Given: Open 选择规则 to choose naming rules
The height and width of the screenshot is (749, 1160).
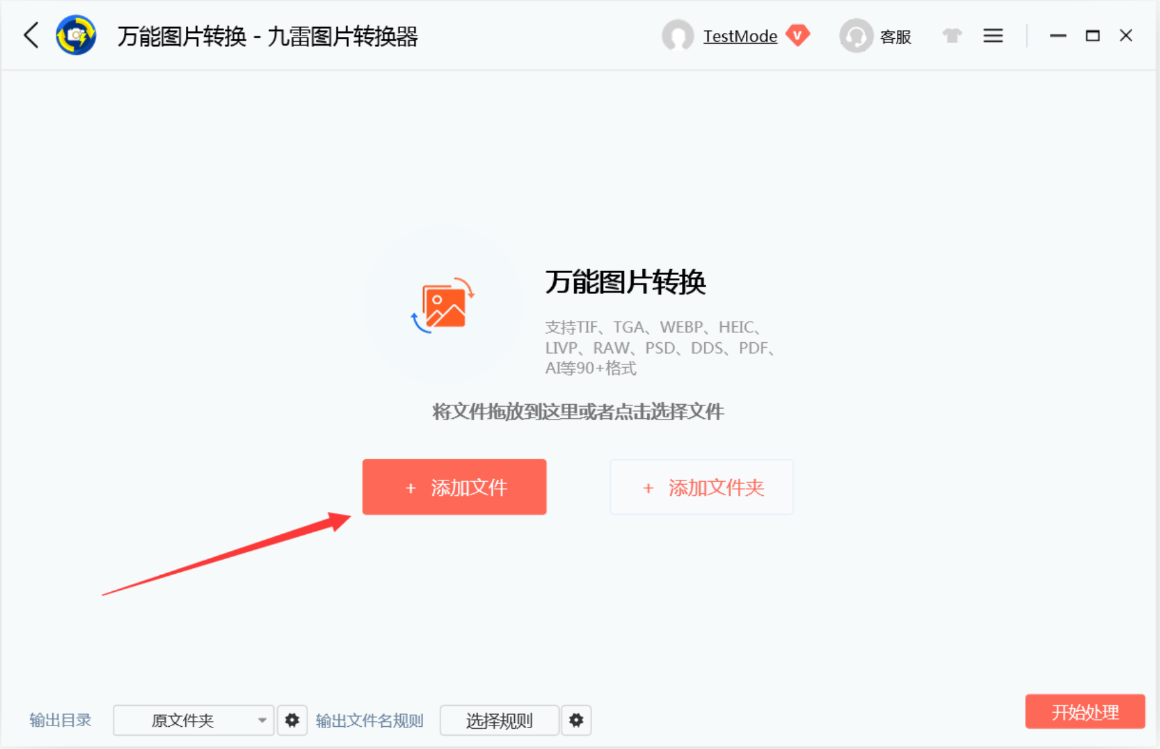Looking at the screenshot, I should [499, 720].
